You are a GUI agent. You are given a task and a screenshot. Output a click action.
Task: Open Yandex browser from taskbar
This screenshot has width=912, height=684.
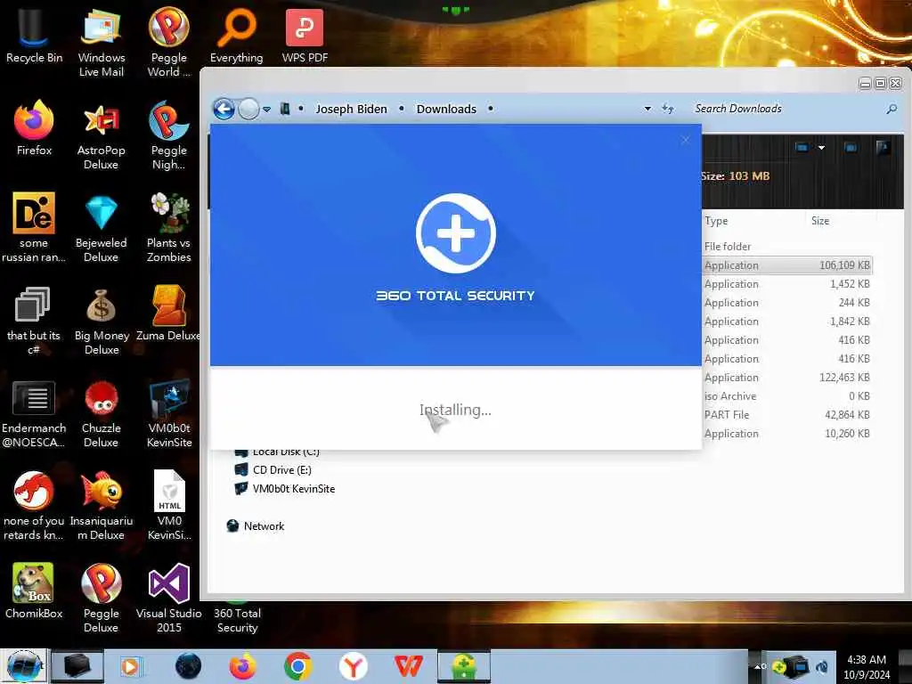(353, 666)
